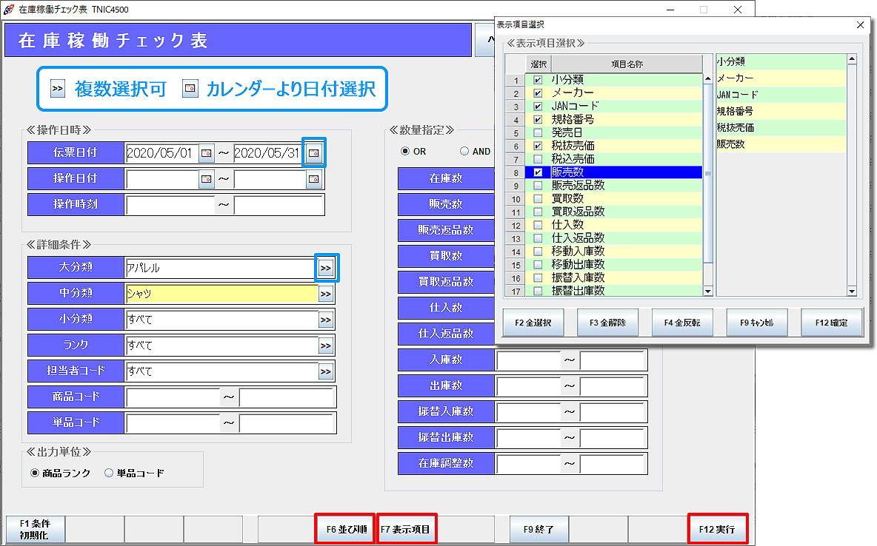Image resolution: width=877 pixels, height=546 pixels.
Task: Open multi-select for 大分類 field
Action: 327,268
